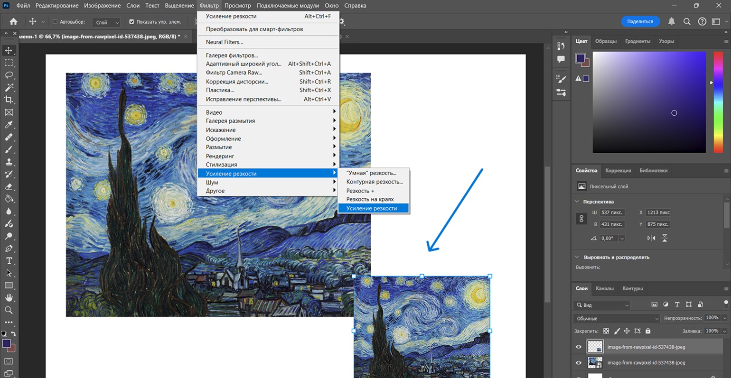
Task: Toggle the Автовыбор checkbox
Action: [55, 22]
